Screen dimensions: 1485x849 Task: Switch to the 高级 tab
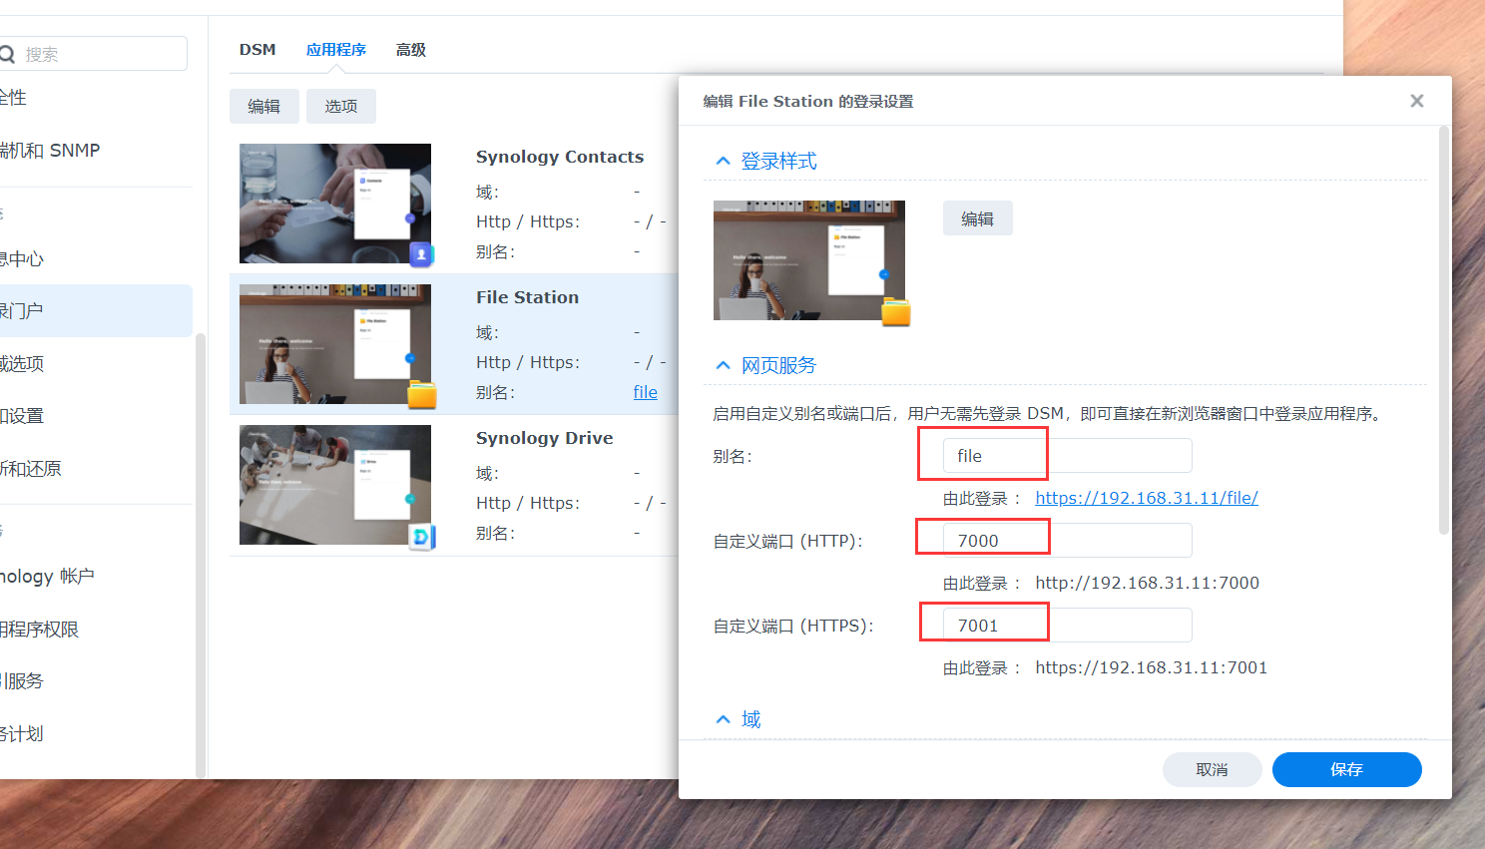click(411, 50)
